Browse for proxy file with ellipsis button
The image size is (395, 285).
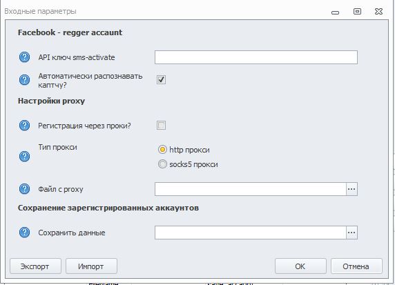click(351, 189)
